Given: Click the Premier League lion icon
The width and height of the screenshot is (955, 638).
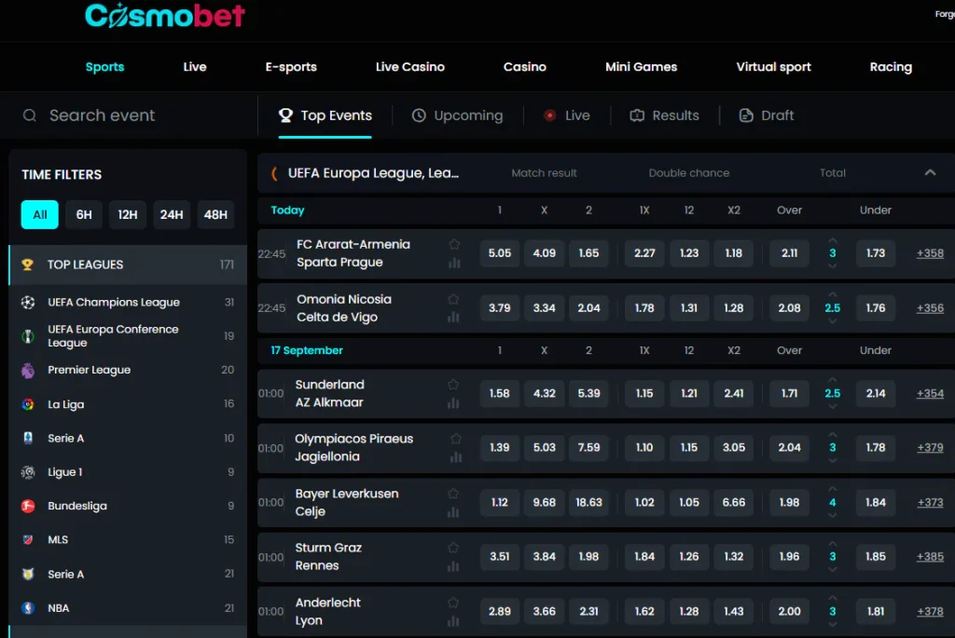Looking at the screenshot, I should tap(28, 370).
